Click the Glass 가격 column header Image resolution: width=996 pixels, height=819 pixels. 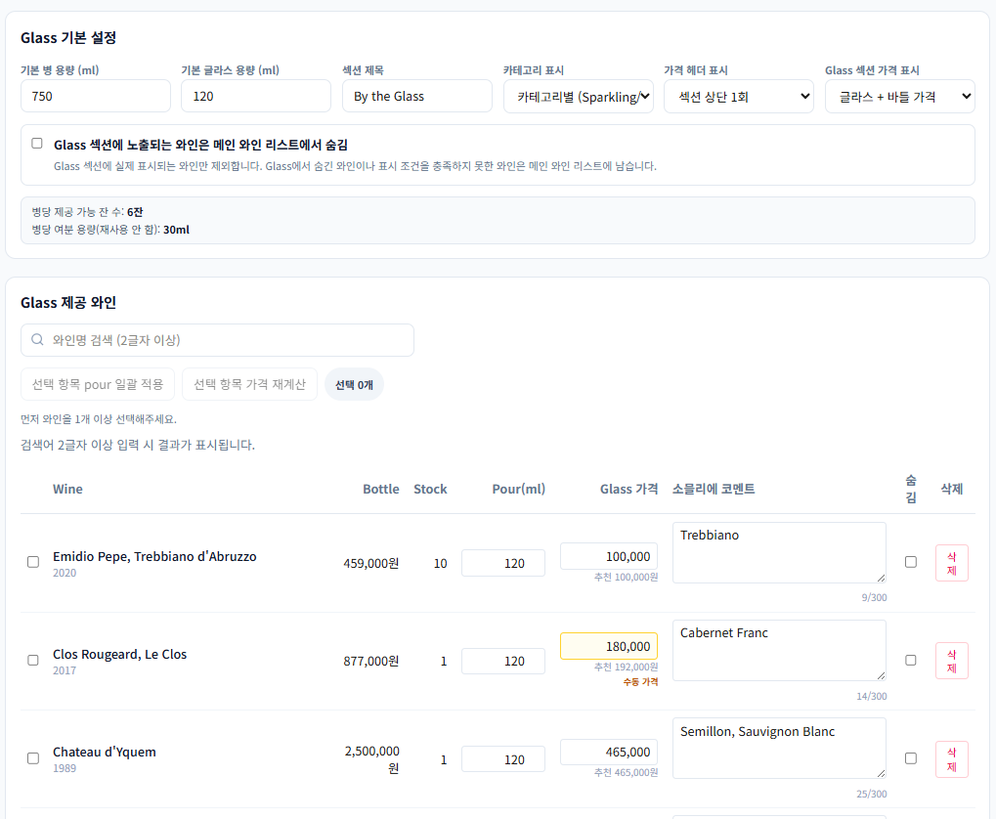click(628, 490)
